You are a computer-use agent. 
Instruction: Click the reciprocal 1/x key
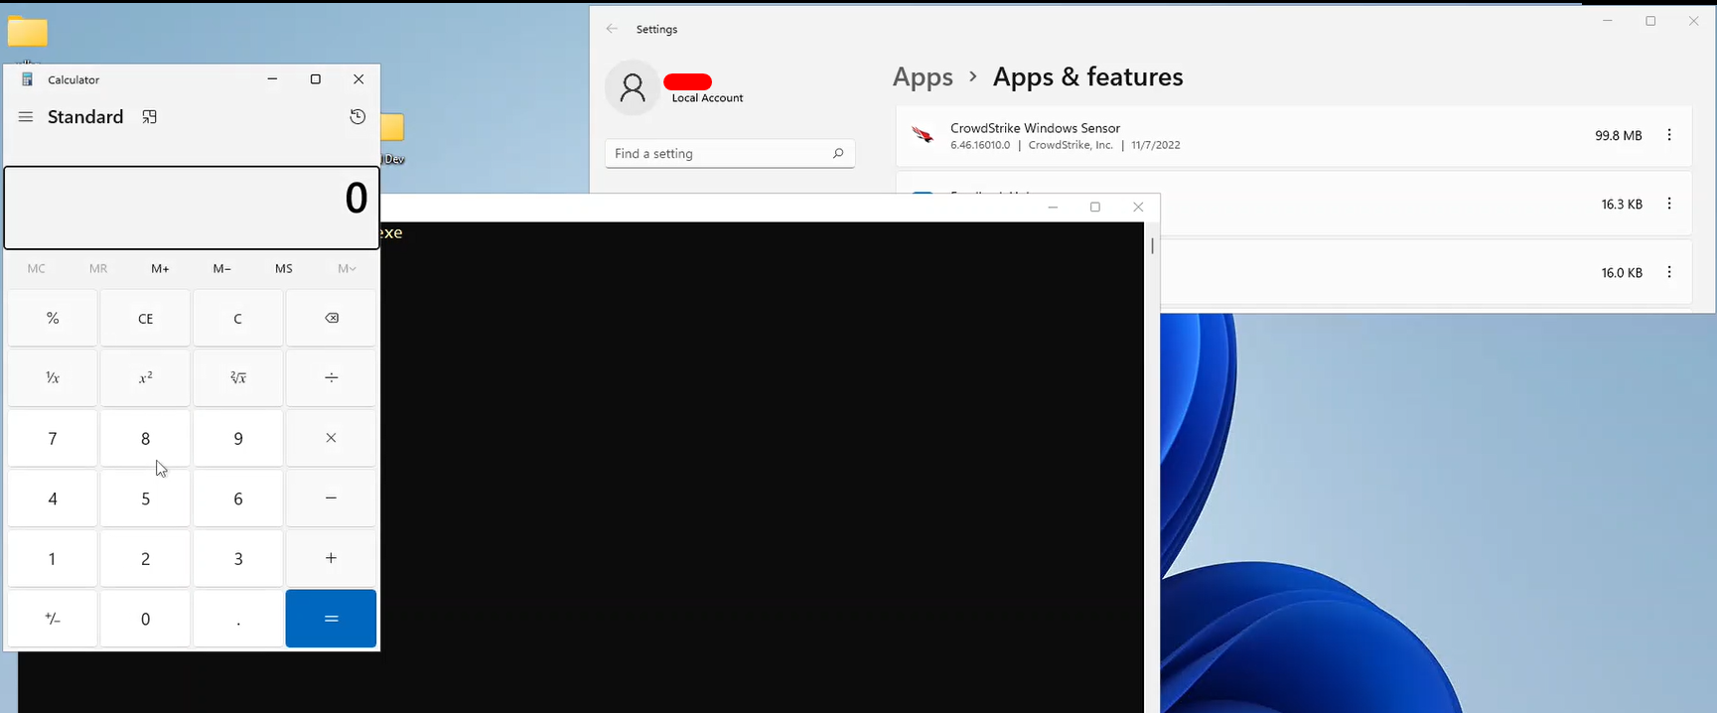click(53, 377)
